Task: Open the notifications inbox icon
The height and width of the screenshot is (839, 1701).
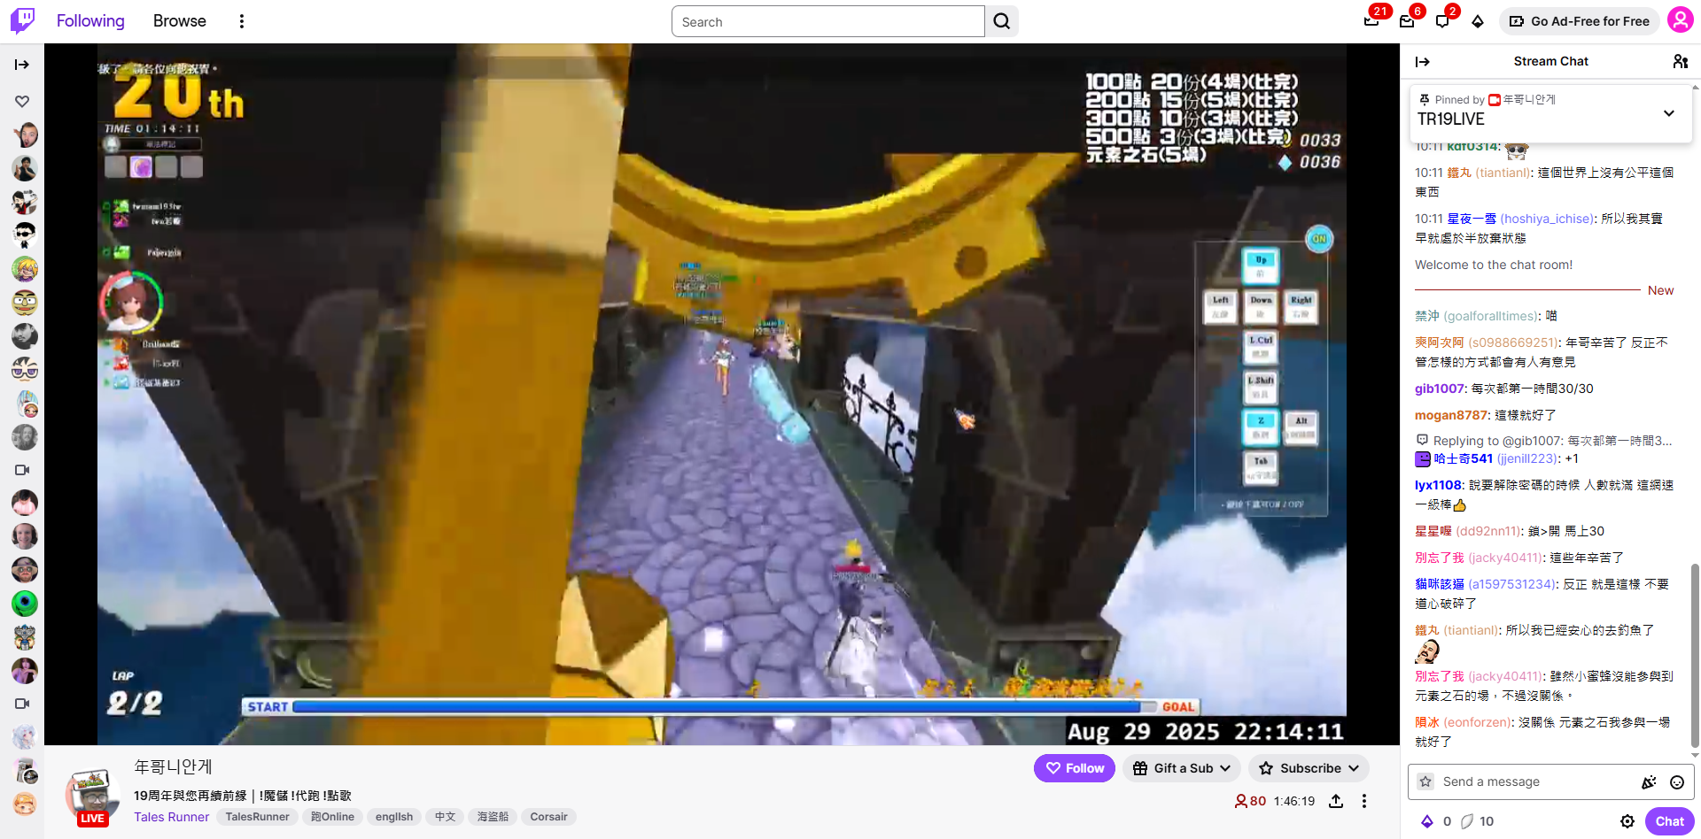Action: tap(1407, 21)
